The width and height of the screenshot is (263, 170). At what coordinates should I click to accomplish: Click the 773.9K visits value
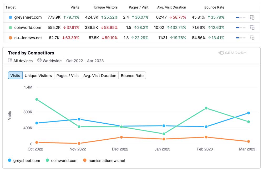(x=54, y=17)
